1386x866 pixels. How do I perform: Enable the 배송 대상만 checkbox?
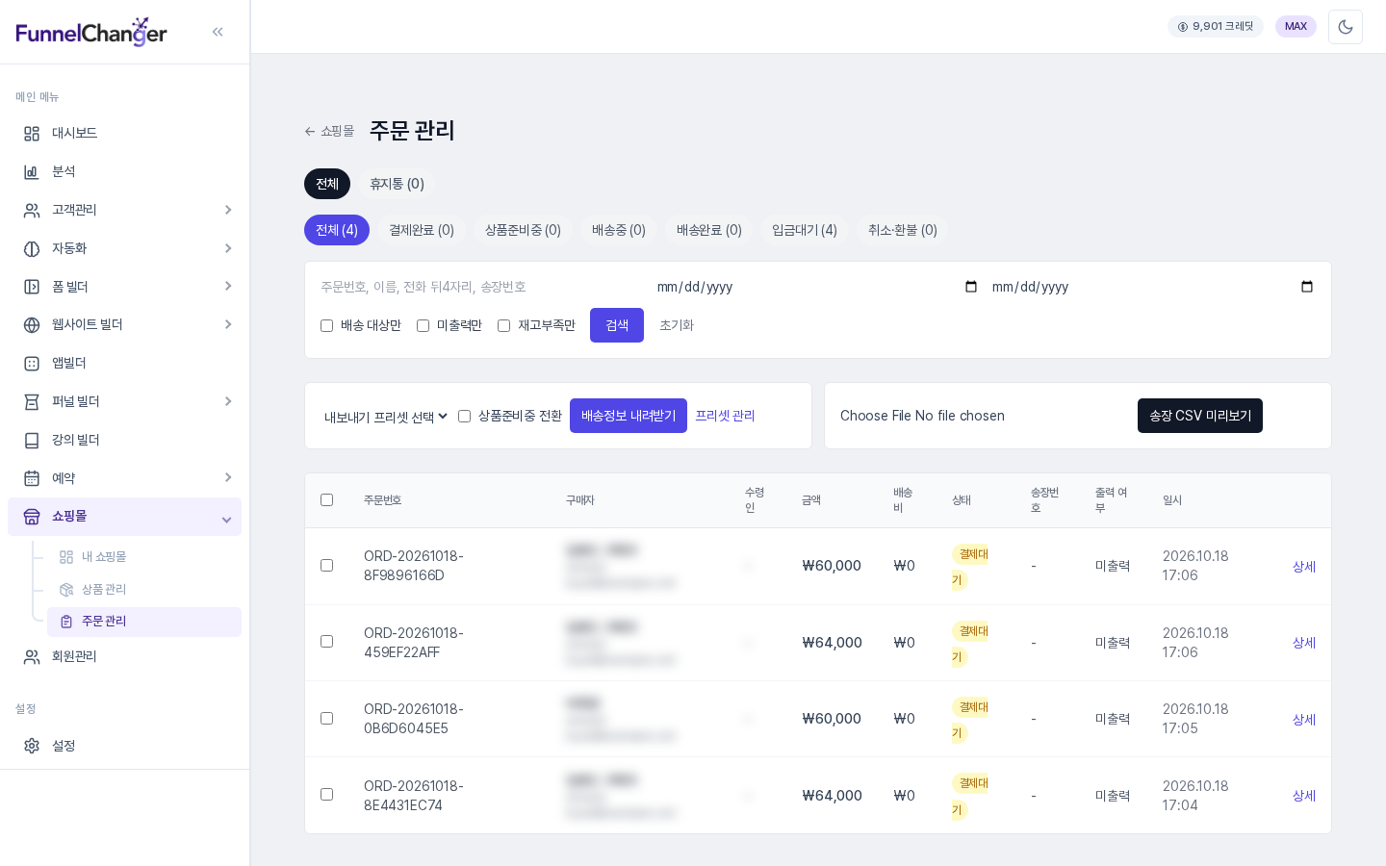[326, 326]
